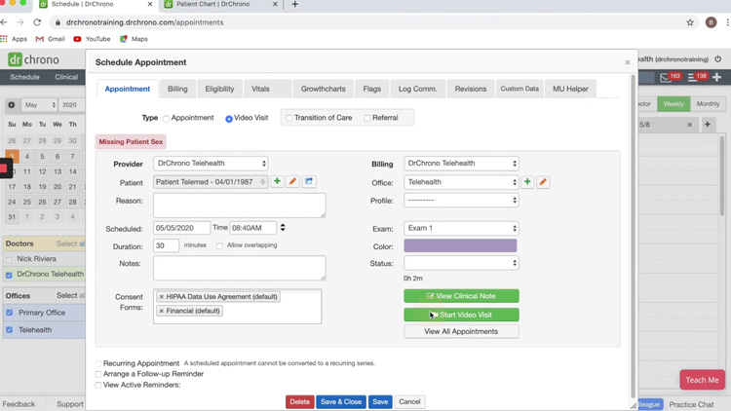Close the 5/8 tab with x icon
731x411 pixels.
[689, 125]
